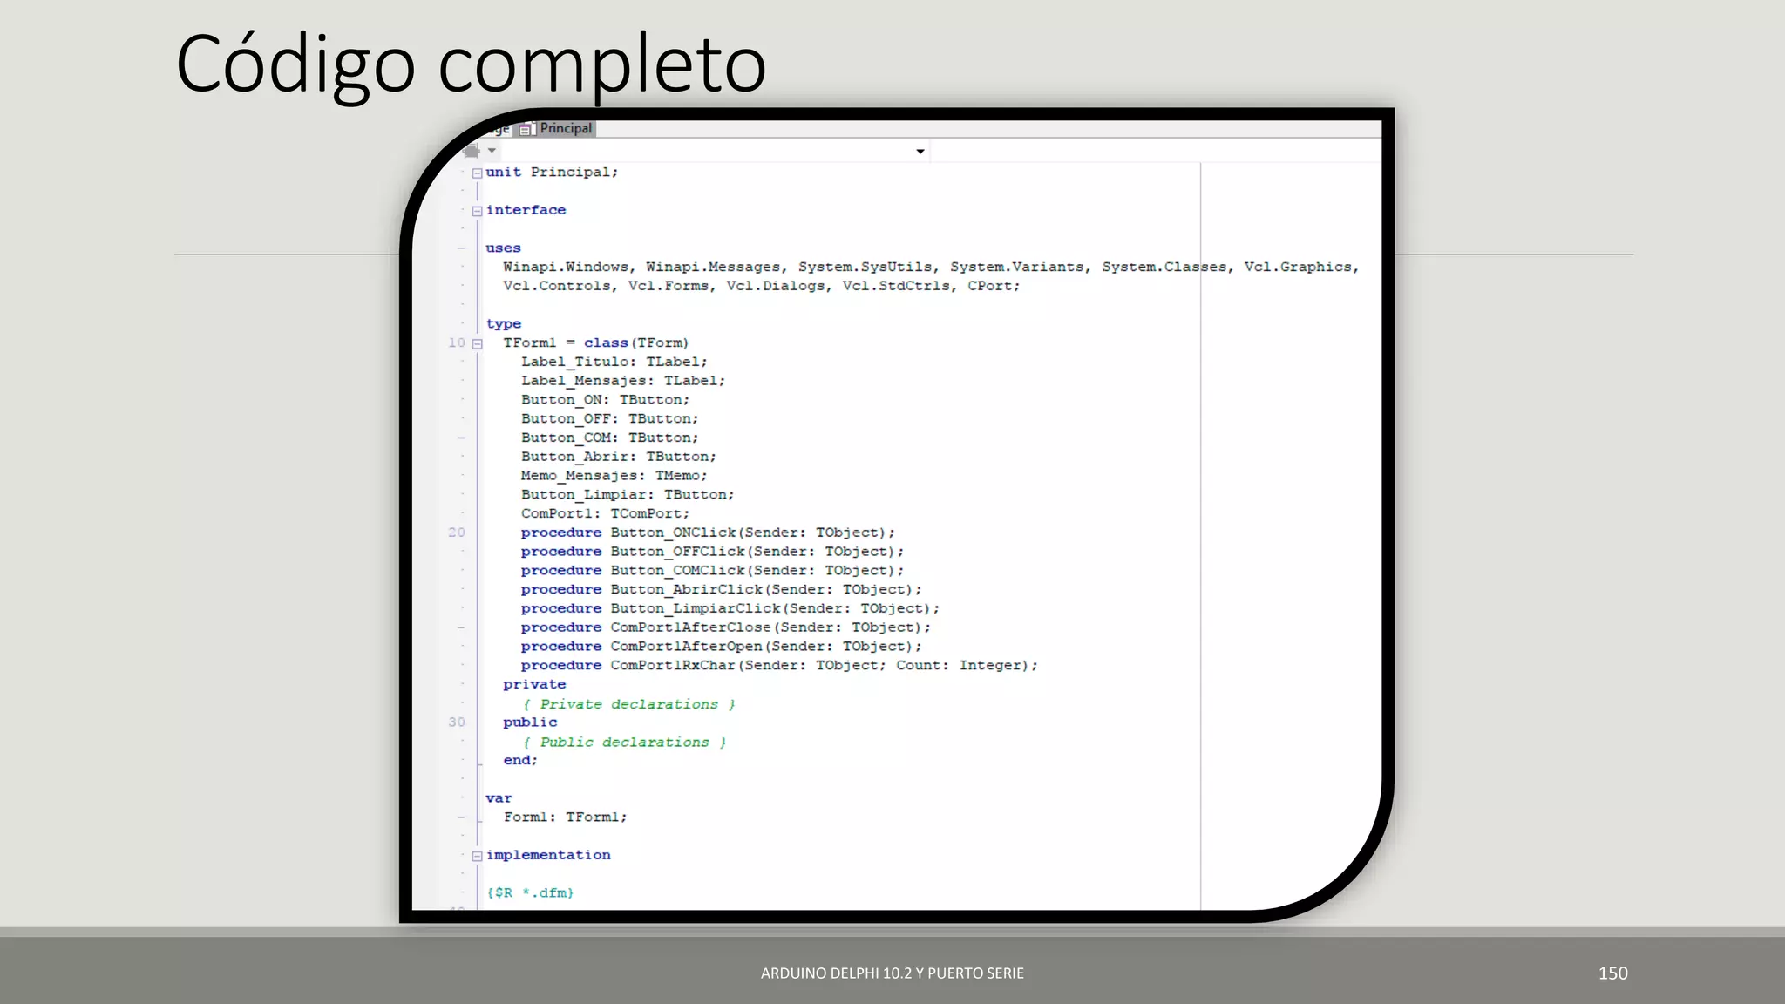This screenshot has width=1785, height=1004.
Task: Click the slide footer 'ARDUINO DELPHI 10.2 Y PUERTO SERIE'
Action: [892, 973]
